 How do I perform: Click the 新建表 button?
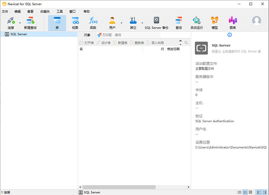coord(120,43)
